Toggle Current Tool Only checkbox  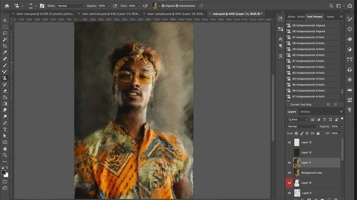tap(288, 104)
